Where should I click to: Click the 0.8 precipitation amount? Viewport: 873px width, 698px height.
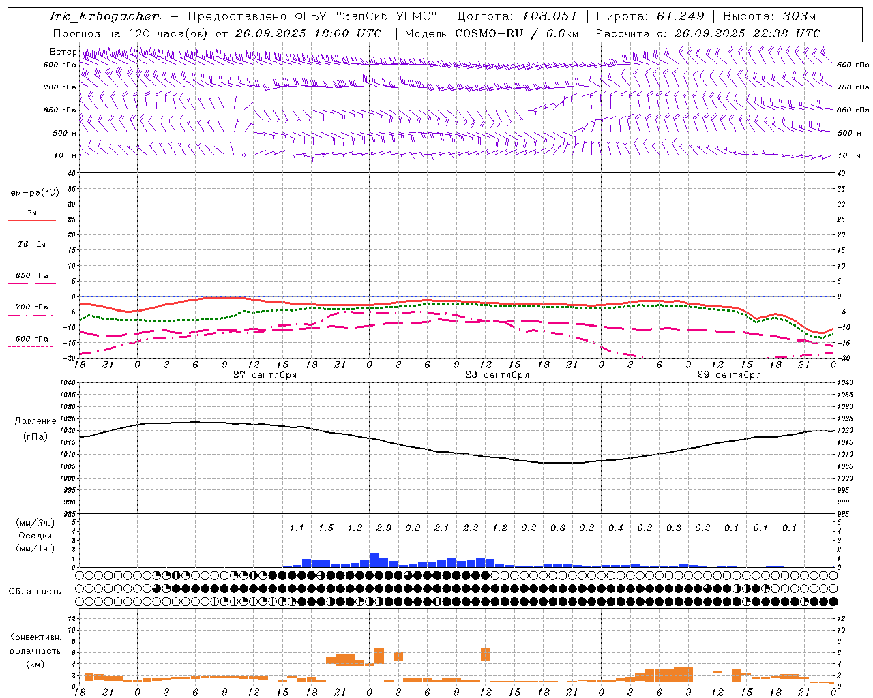click(x=413, y=528)
